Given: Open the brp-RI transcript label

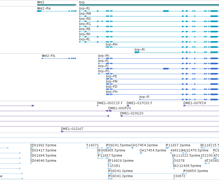Looking at the screenshot, I should click(x=139, y=50).
